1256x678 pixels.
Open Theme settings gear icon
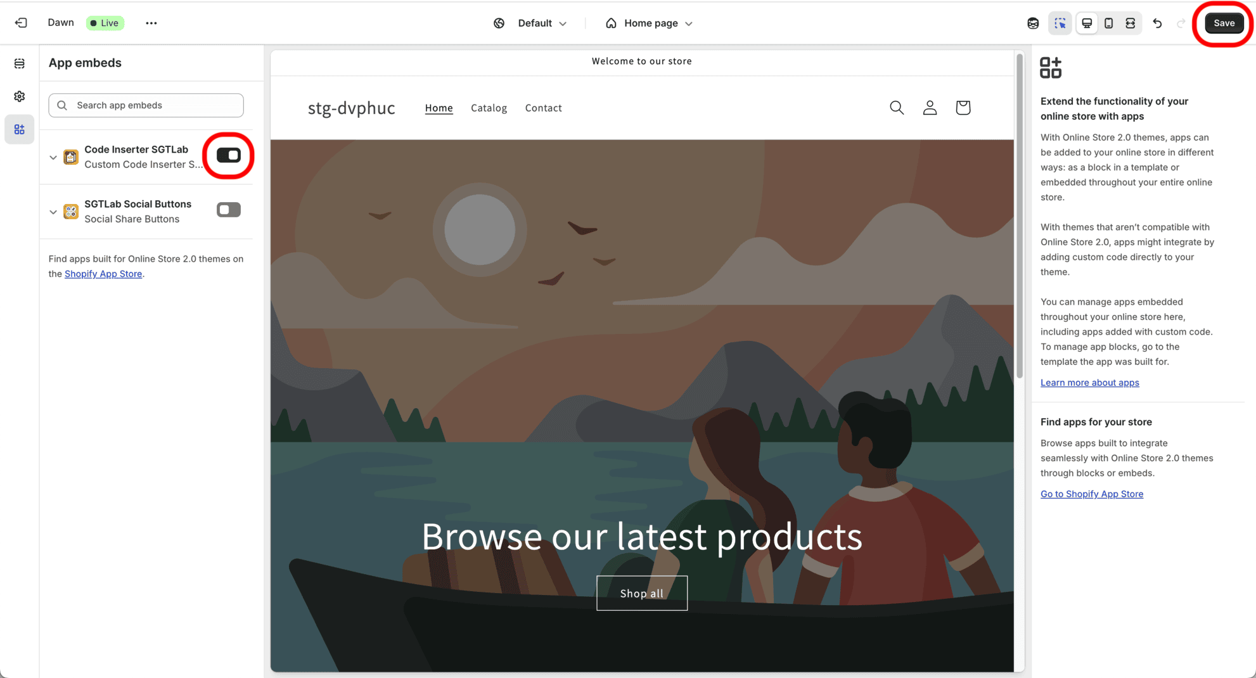20,96
